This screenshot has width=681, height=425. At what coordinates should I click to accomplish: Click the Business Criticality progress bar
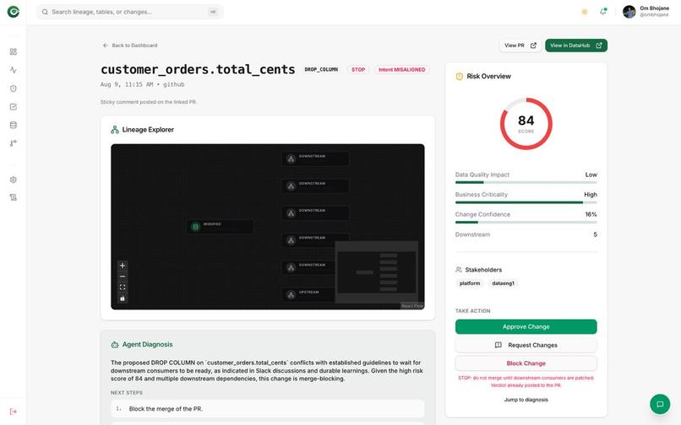(526, 202)
